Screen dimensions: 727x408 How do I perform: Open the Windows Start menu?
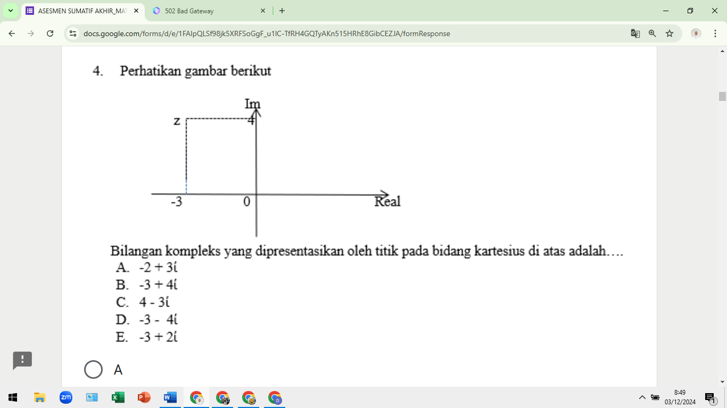13,397
